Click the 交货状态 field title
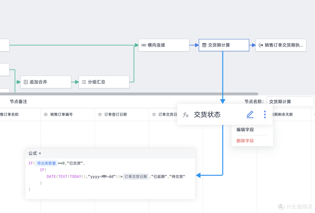Viewport: 315px width, 213px height. point(207,115)
